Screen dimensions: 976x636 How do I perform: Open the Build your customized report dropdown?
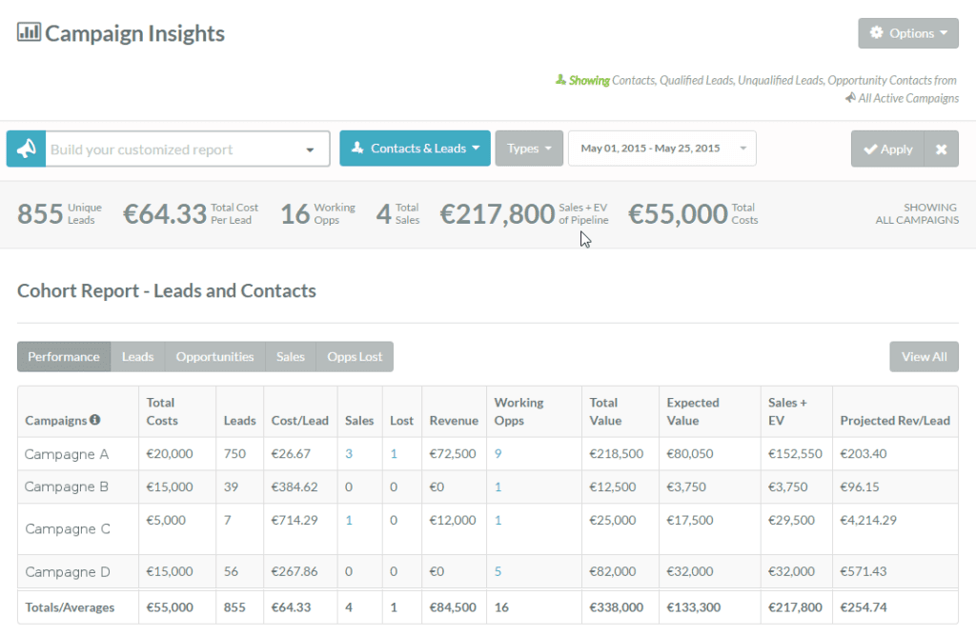[310, 149]
